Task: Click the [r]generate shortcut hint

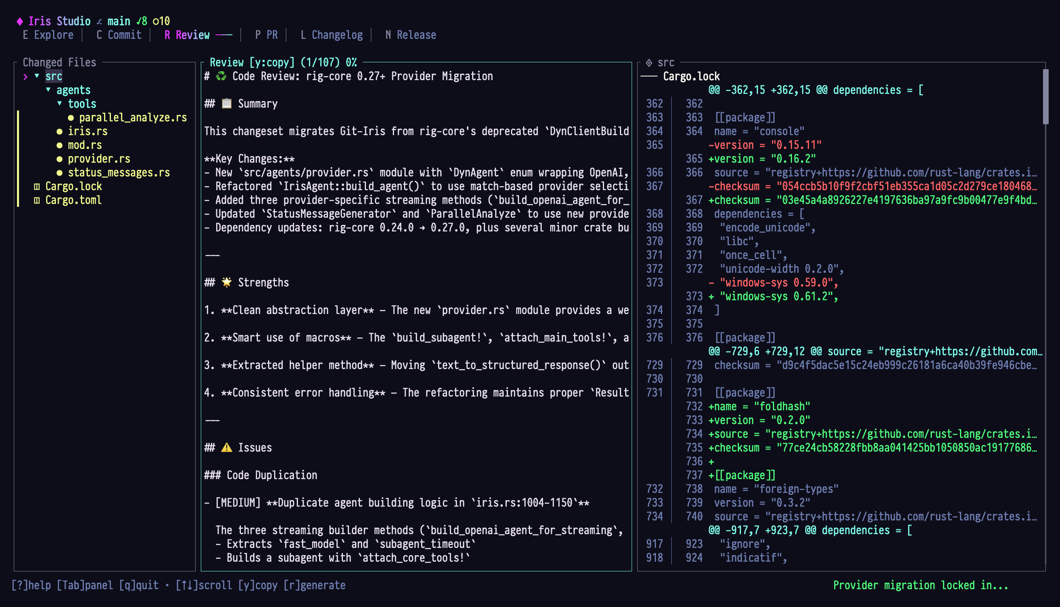Action: pos(315,585)
